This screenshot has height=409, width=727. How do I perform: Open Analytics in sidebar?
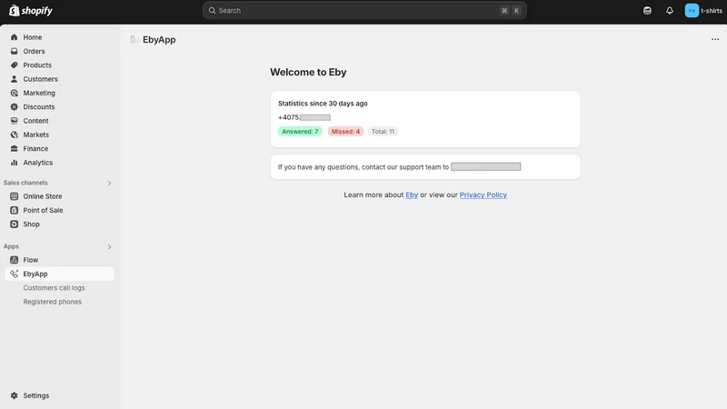pyautogui.click(x=38, y=163)
